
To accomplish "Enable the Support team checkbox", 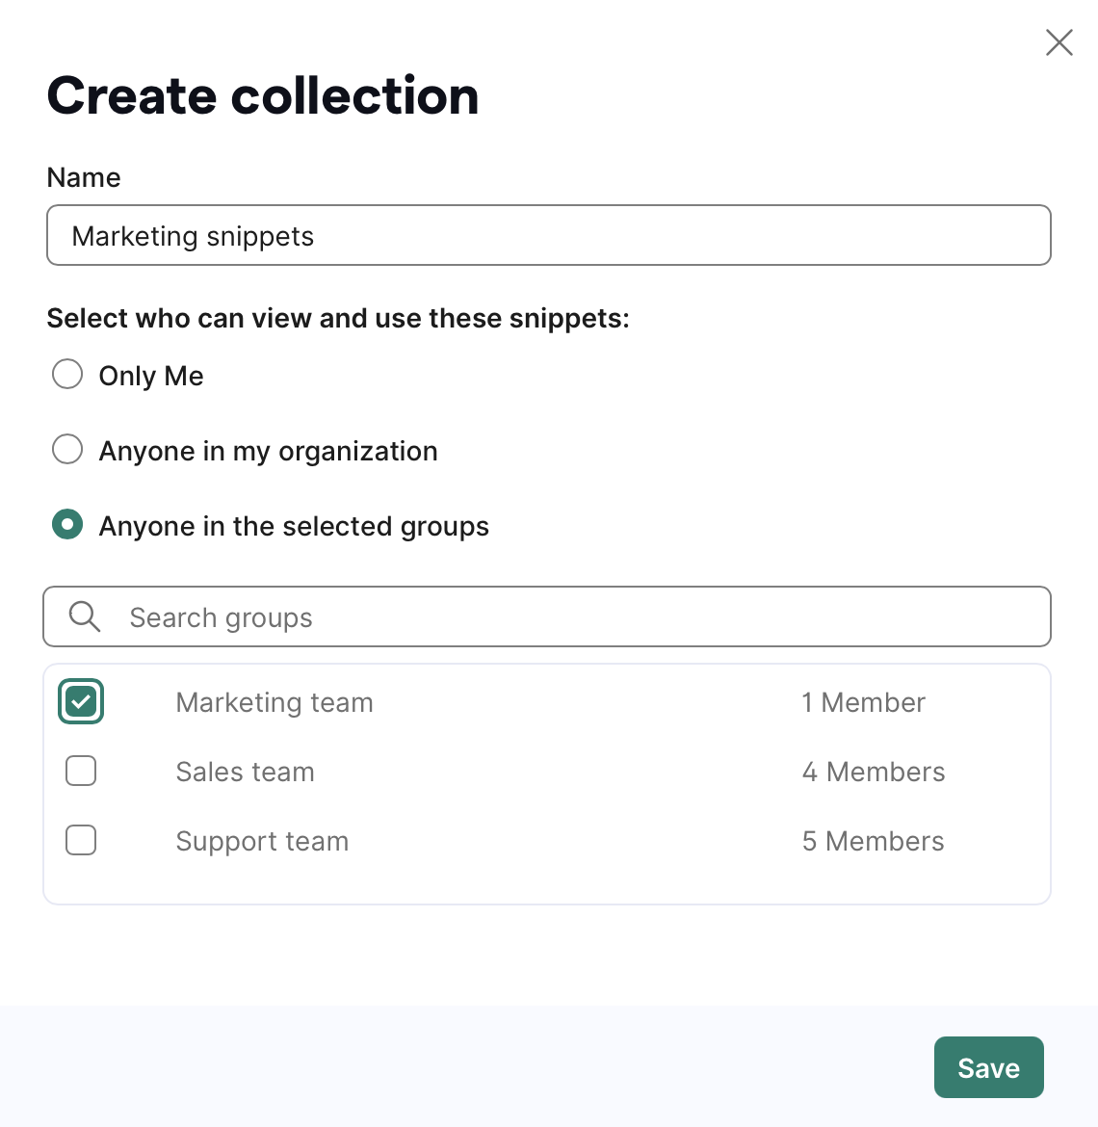I will (80, 840).
